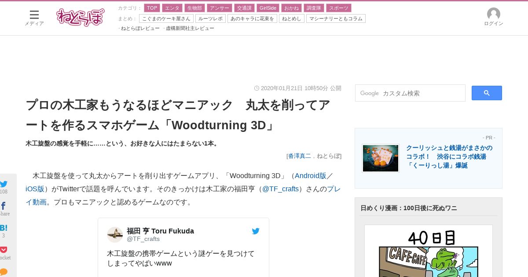Open the Android版 app link

point(311,176)
